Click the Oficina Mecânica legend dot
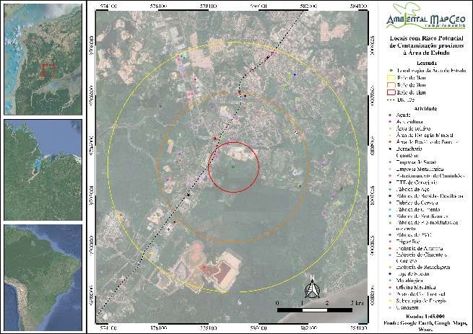Screen dimensions: 473x334 391,287
